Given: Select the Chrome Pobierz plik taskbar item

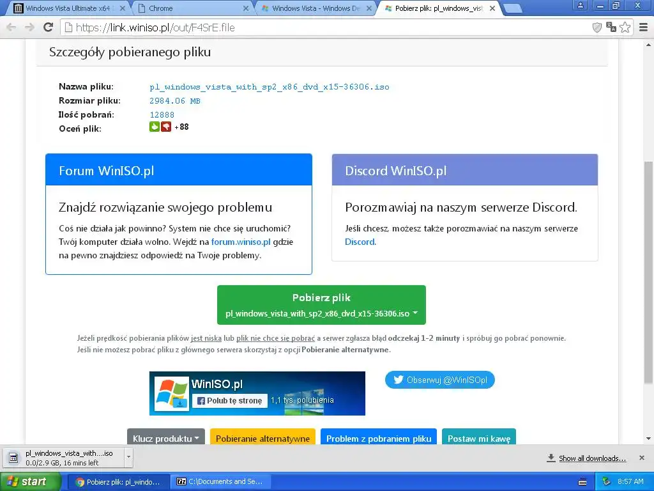Looking at the screenshot, I should click(118, 482).
